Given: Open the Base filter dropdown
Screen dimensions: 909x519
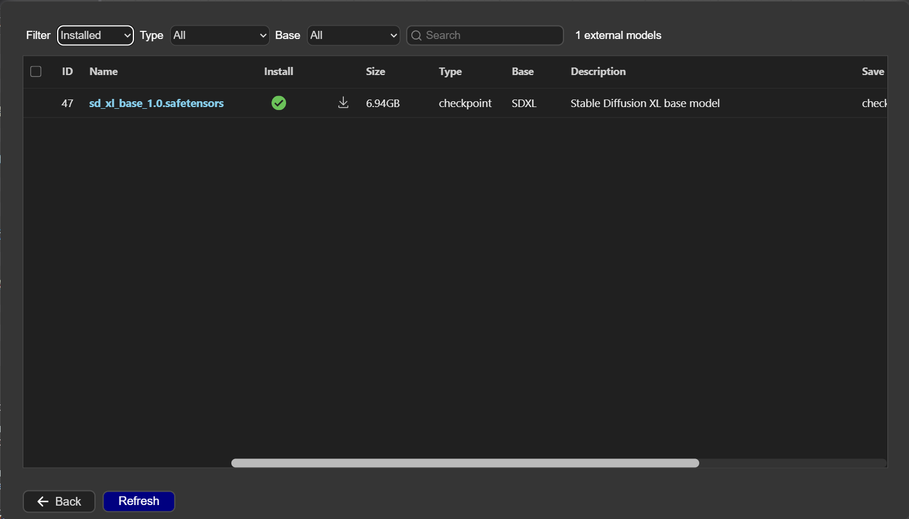Looking at the screenshot, I should [353, 35].
